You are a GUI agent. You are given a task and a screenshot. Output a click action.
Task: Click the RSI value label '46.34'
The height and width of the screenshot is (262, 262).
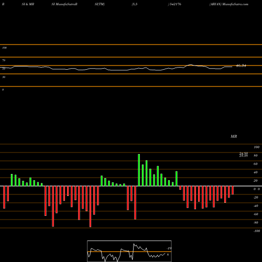pyautogui.click(x=241, y=65)
